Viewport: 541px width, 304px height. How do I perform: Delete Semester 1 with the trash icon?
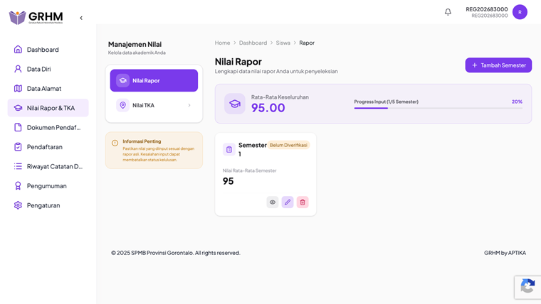pos(303,202)
